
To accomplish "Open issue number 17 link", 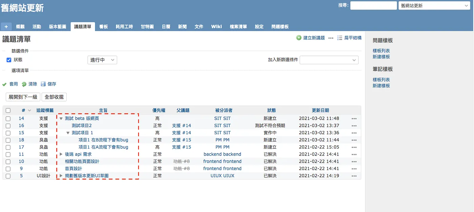I will (x=21, y=147).
